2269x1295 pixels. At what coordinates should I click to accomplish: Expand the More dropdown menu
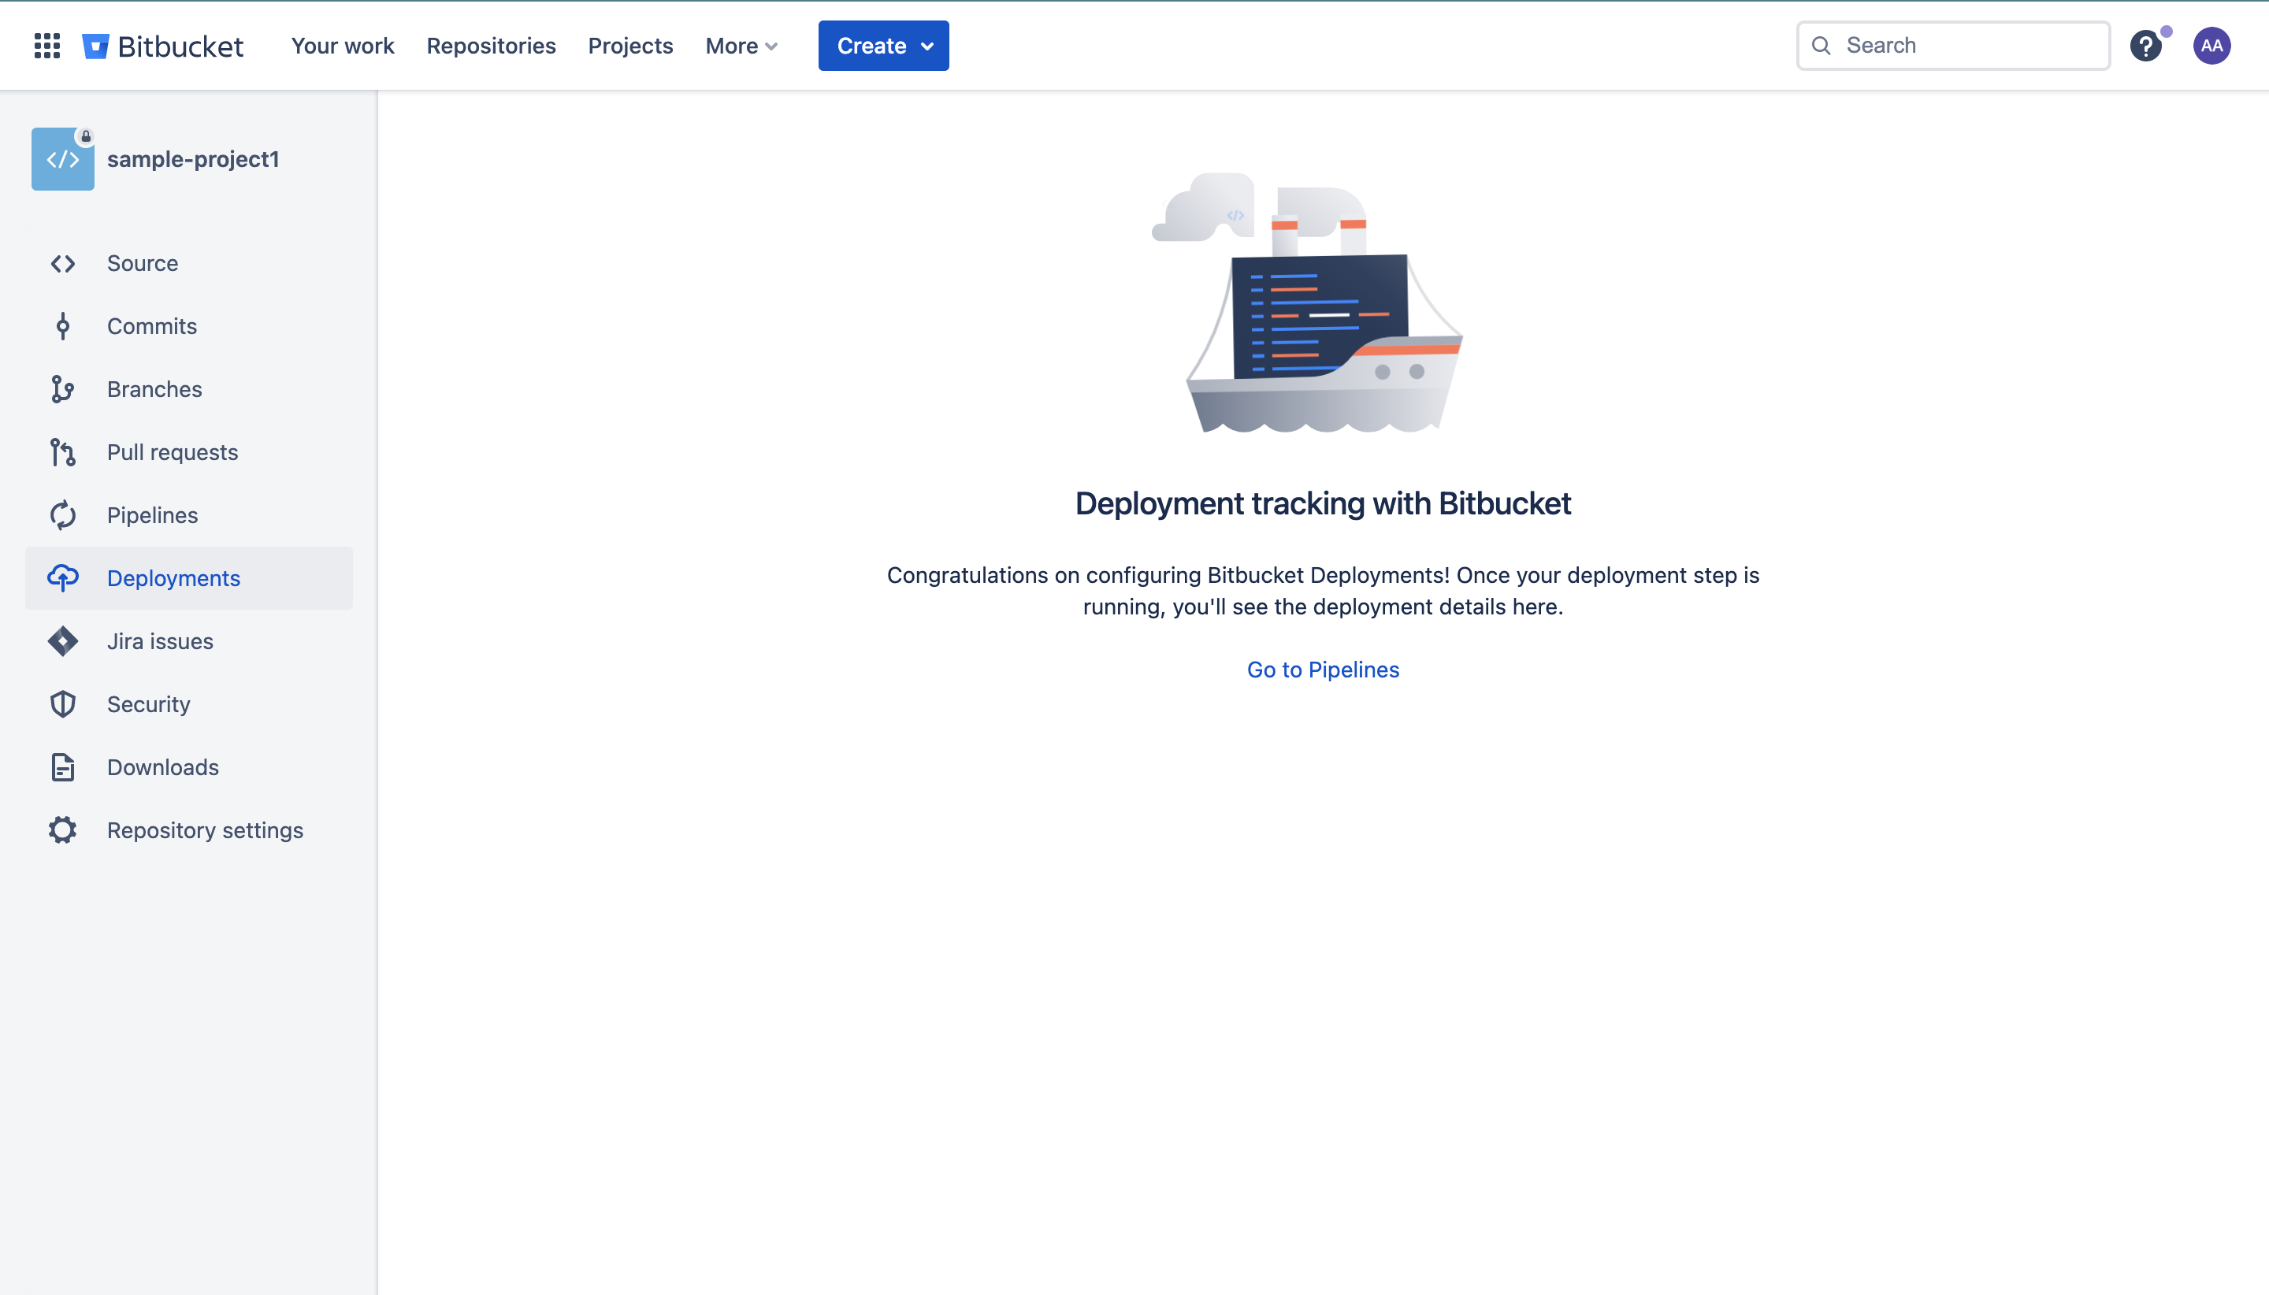pyautogui.click(x=741, y=46)
